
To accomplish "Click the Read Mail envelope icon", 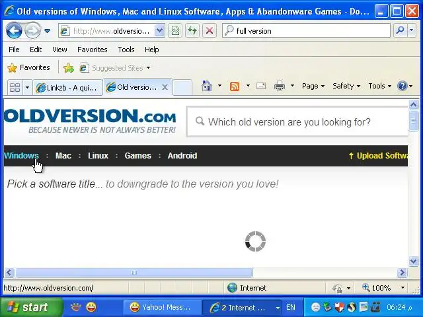I will click(261, 86).
